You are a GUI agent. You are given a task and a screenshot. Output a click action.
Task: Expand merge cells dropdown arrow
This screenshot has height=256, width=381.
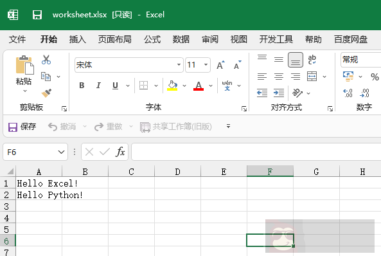[324, 77]
